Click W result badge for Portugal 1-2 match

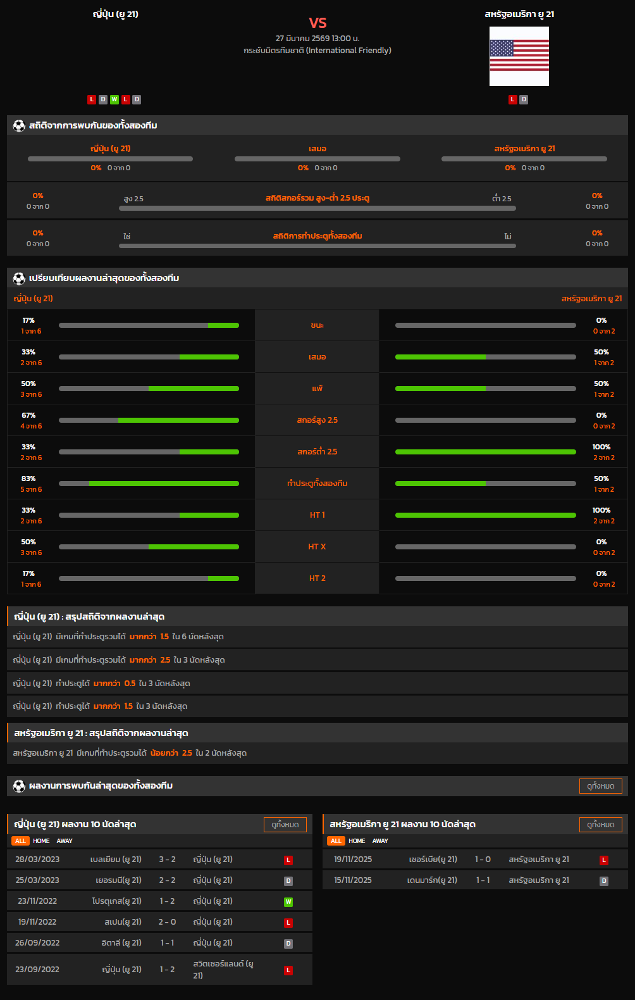[288, 902]
